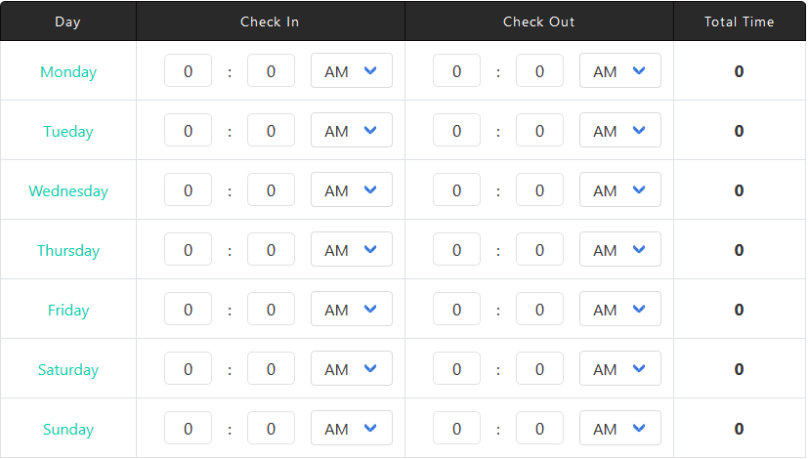Open Friday check-out AM/PM dropdown
Viewport: 808px width, 459px height.
619,309
